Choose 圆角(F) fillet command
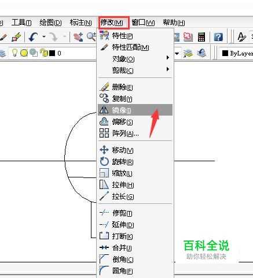This screenshot has width=253, height=278. 135,271
